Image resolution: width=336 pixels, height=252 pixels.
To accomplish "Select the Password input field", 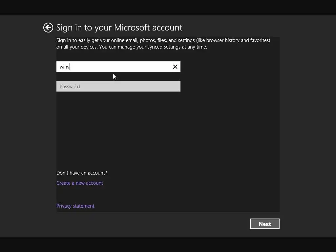I will point(118,86).
